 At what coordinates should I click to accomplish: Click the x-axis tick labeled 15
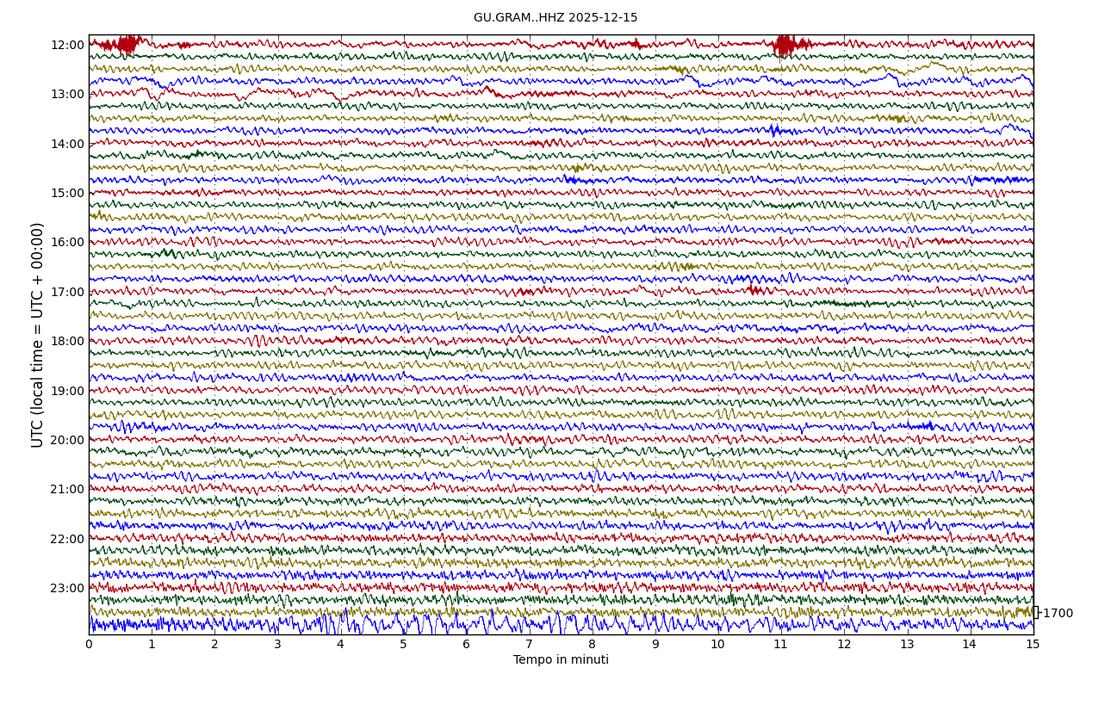pos(1033,645)
